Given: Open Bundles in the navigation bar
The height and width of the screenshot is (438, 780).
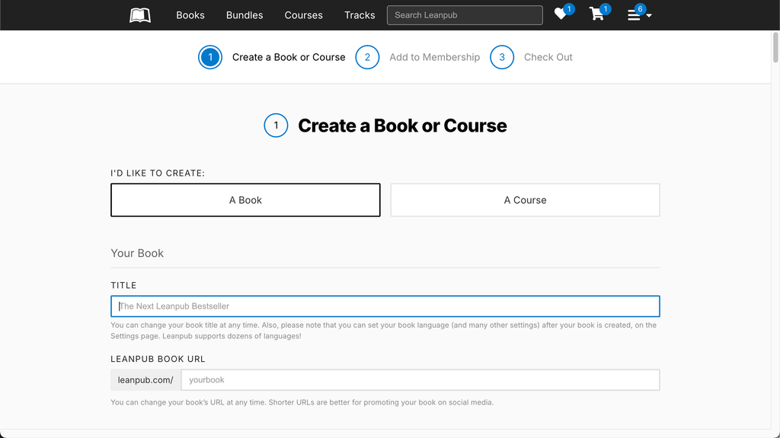Looking at the screenshot, I should click(245, 15).
